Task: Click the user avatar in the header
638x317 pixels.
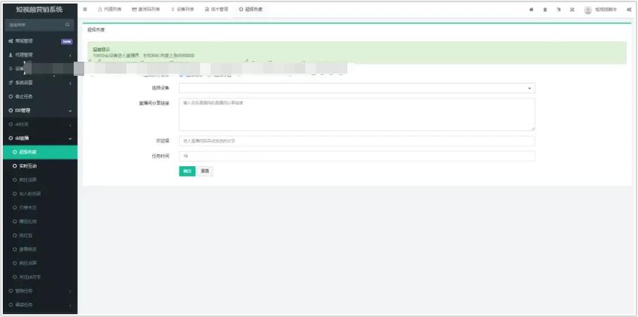Action: coord(587,9)
